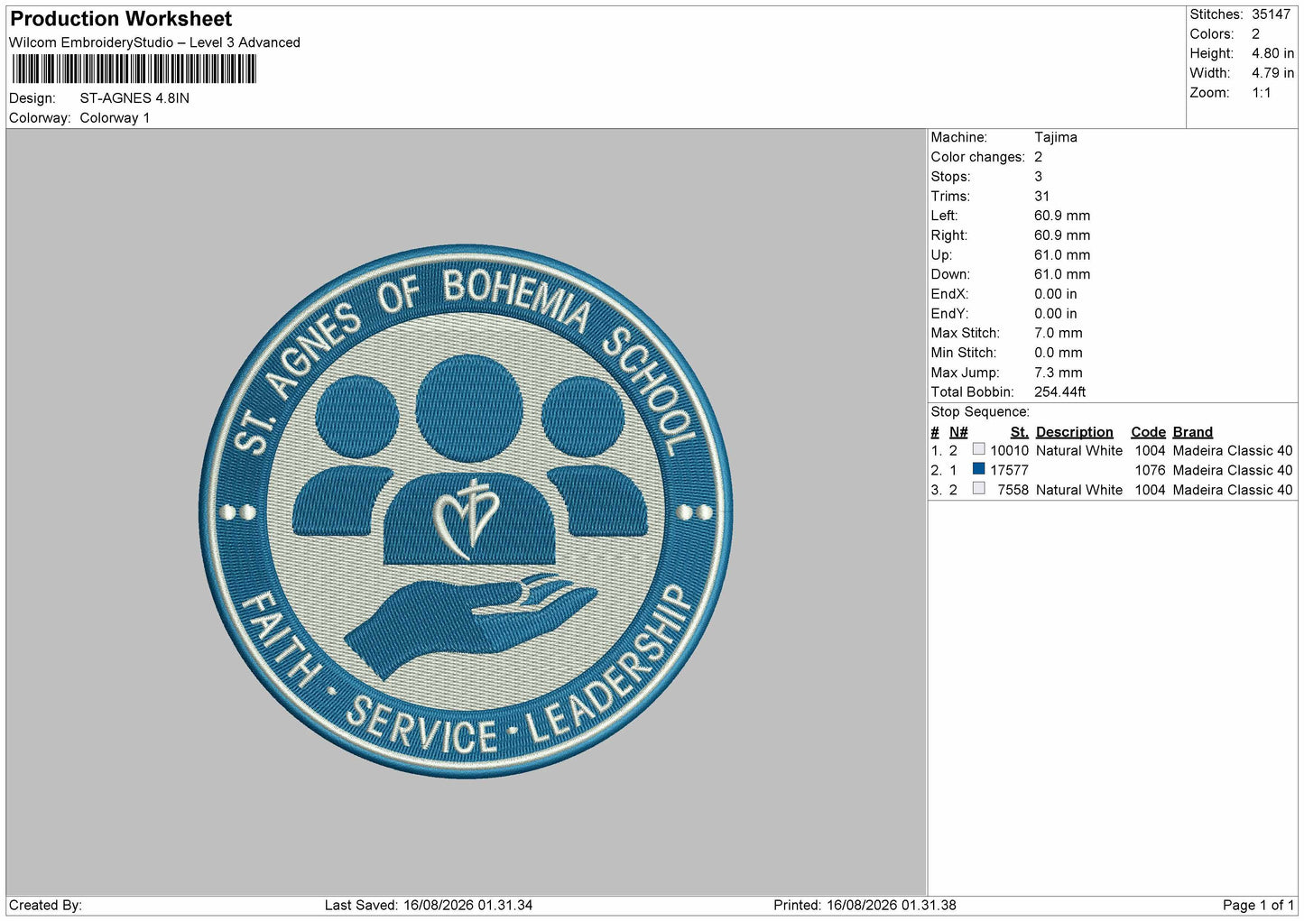Image resolution: width=1304 pixels, height=921 pixels.
Task: Click the Max Stitch value "7.0 mm"
Action: click(1059, 333)
